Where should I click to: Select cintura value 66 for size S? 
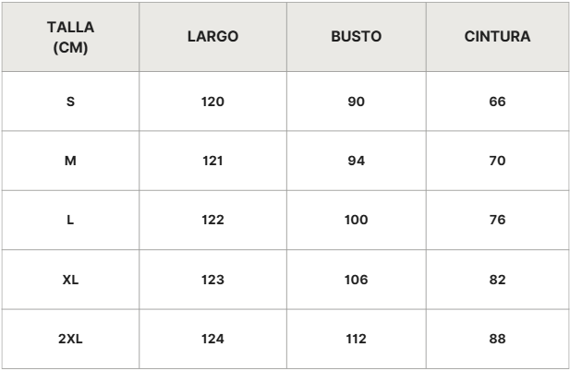click(x=497, y=102)
